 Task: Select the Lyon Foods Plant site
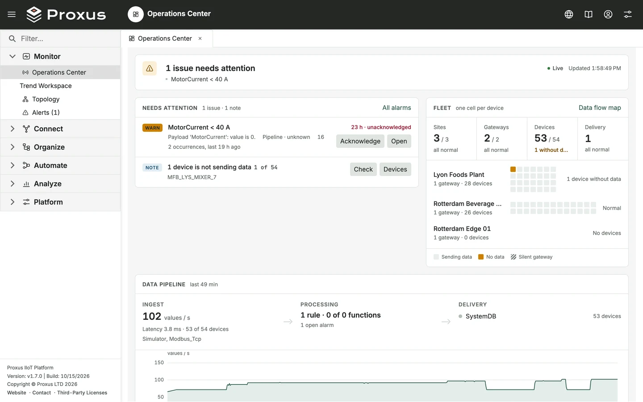(527, 179)
